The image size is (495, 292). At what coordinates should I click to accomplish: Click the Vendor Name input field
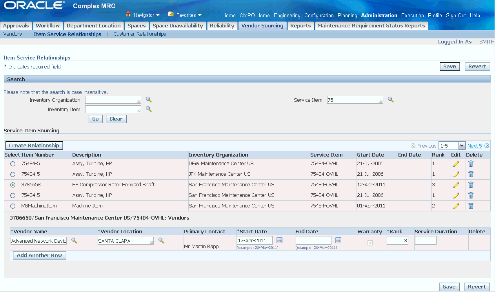coord(39,241)
